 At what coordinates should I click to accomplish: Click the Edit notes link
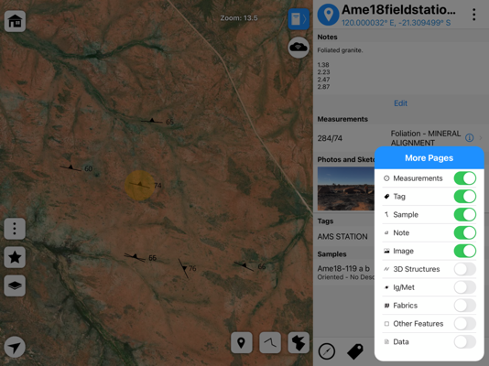click(400, 103)
